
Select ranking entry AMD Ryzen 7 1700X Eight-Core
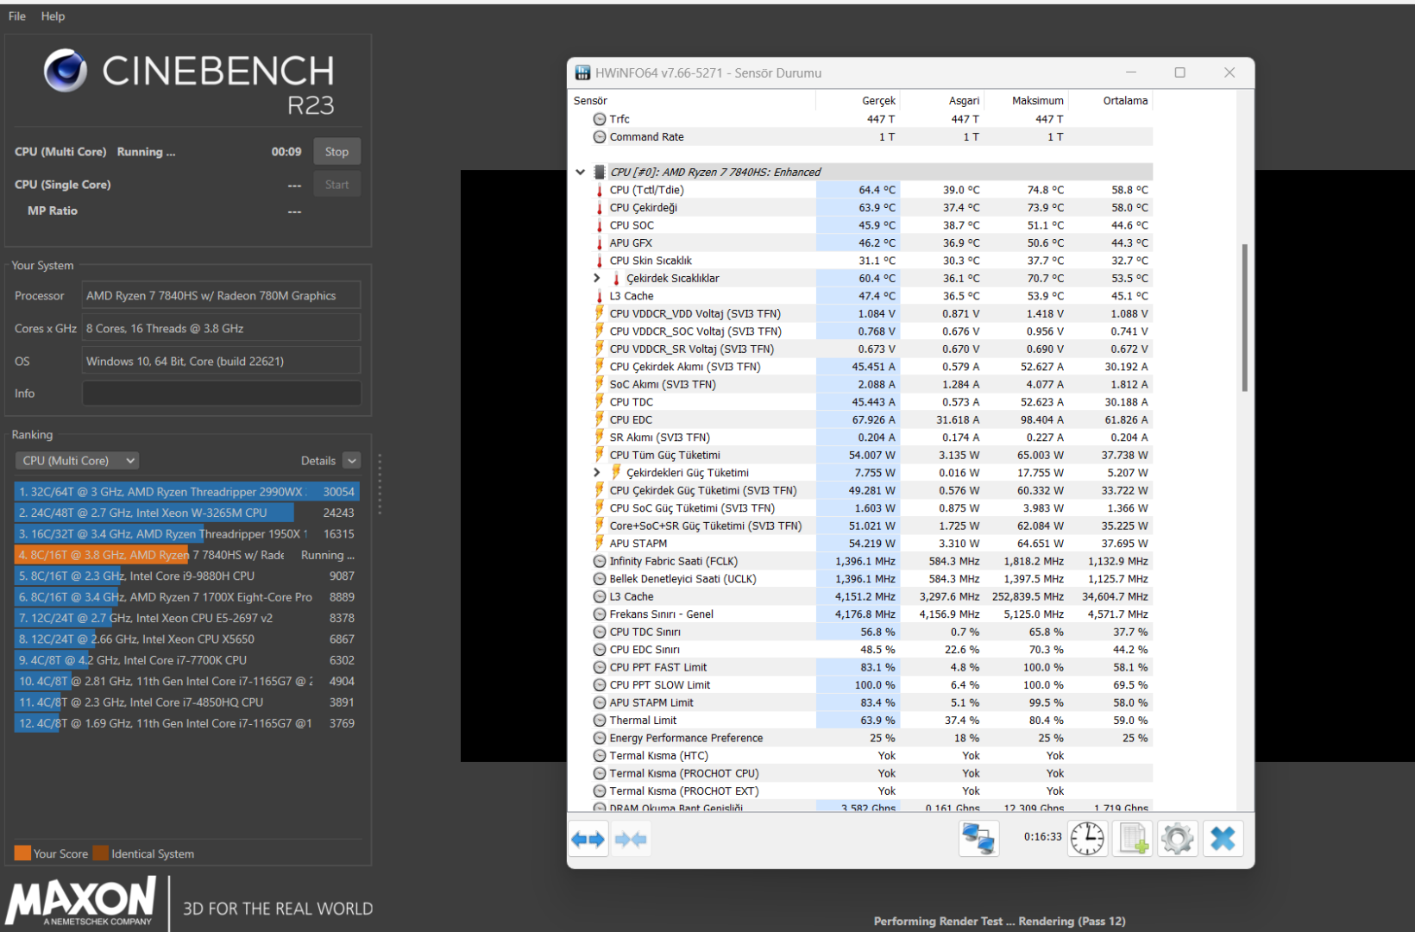tap(186, 597)
